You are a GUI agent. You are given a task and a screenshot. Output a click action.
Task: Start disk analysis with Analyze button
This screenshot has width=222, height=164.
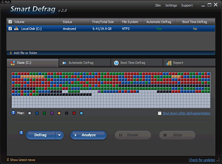(x=88, y=135)
